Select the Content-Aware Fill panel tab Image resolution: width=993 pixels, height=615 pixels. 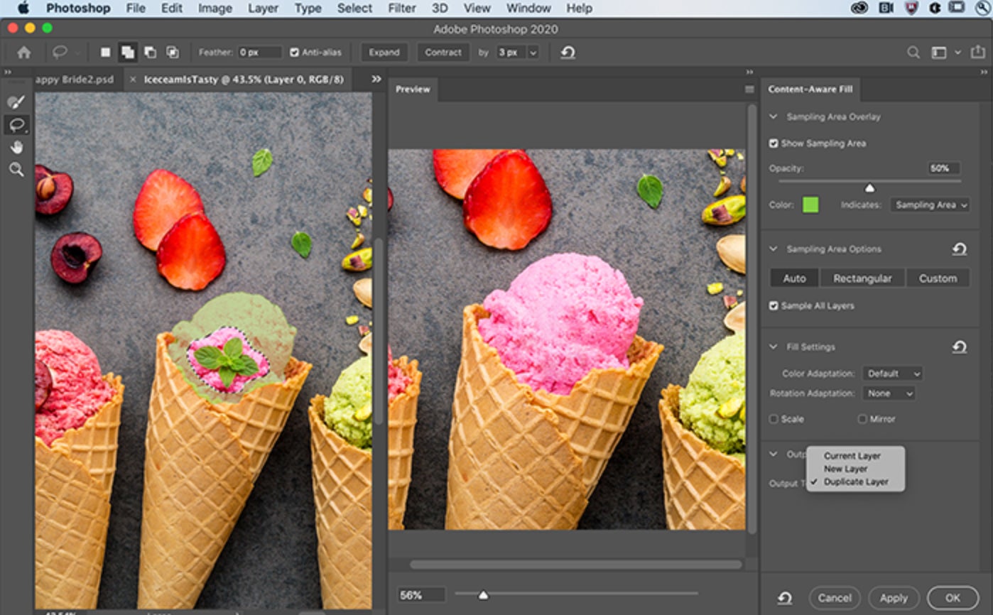[x=810, y=89]
